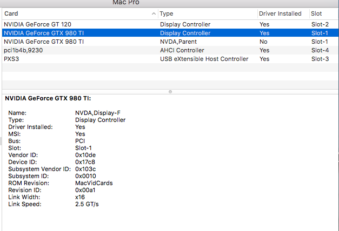This screenshot has height=231, width=339.
Task: Click the NVDA,Parent type cell
Action: click(x=178, y=42)
